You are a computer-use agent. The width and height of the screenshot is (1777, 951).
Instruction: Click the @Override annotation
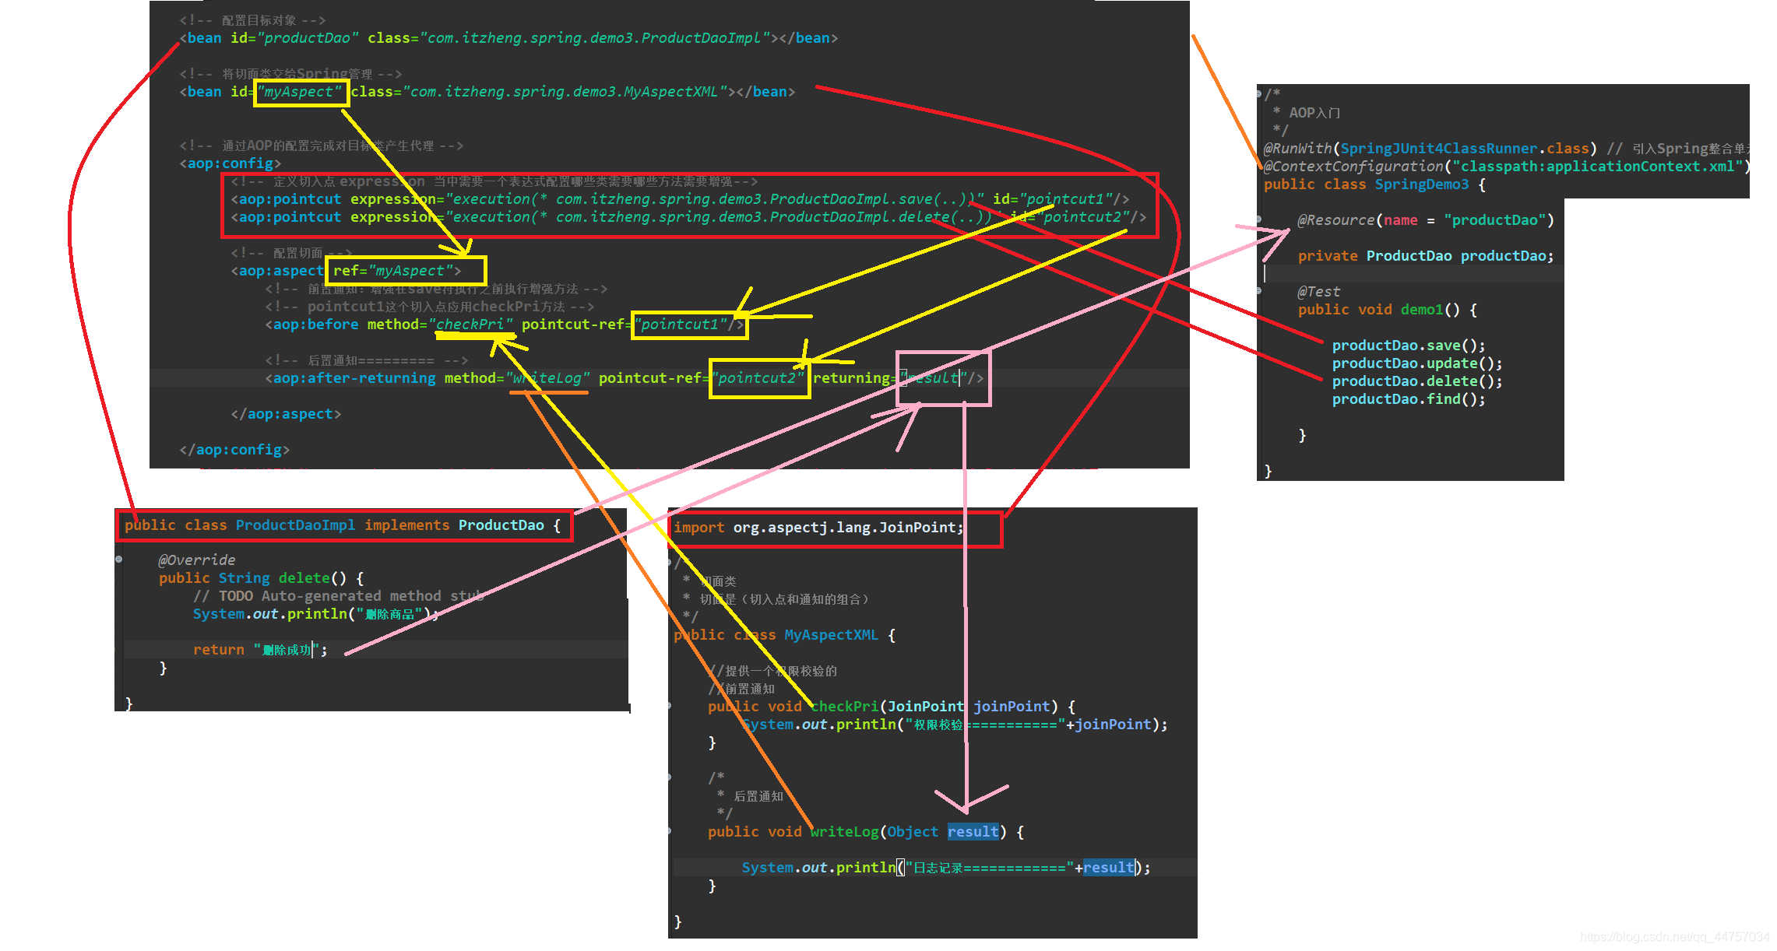[x=196, y=560]
